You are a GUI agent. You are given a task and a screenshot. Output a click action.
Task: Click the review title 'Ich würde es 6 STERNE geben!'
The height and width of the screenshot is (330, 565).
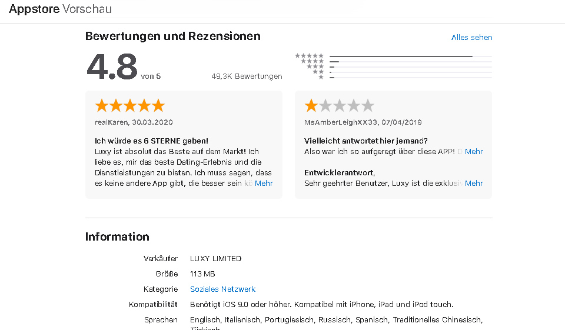(x=151, y=141)
